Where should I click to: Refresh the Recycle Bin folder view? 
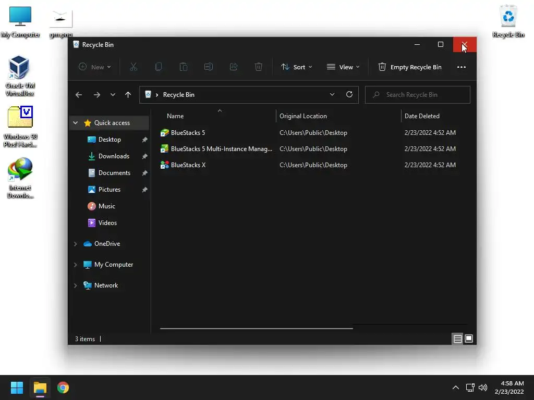[x=349, y=95]
